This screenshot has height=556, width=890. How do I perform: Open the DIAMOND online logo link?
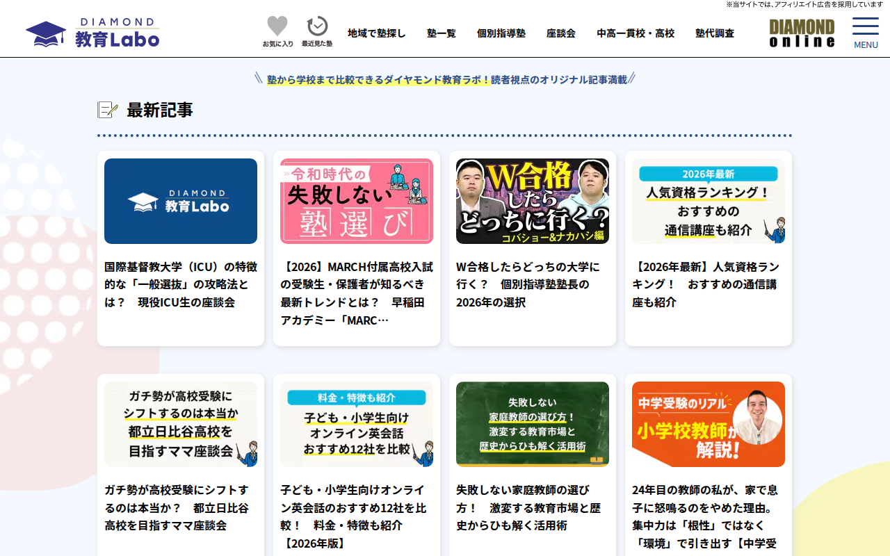[x=802, y=33]
